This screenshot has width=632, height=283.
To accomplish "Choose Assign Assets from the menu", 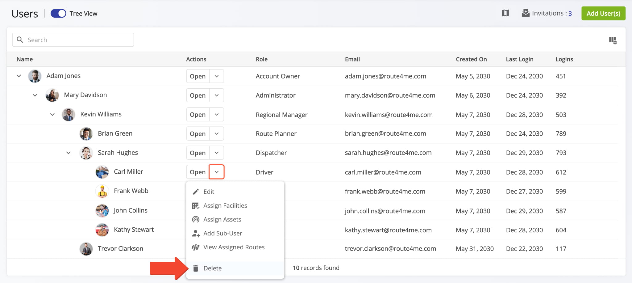I will pyautogui.click(x=235, y=219).
